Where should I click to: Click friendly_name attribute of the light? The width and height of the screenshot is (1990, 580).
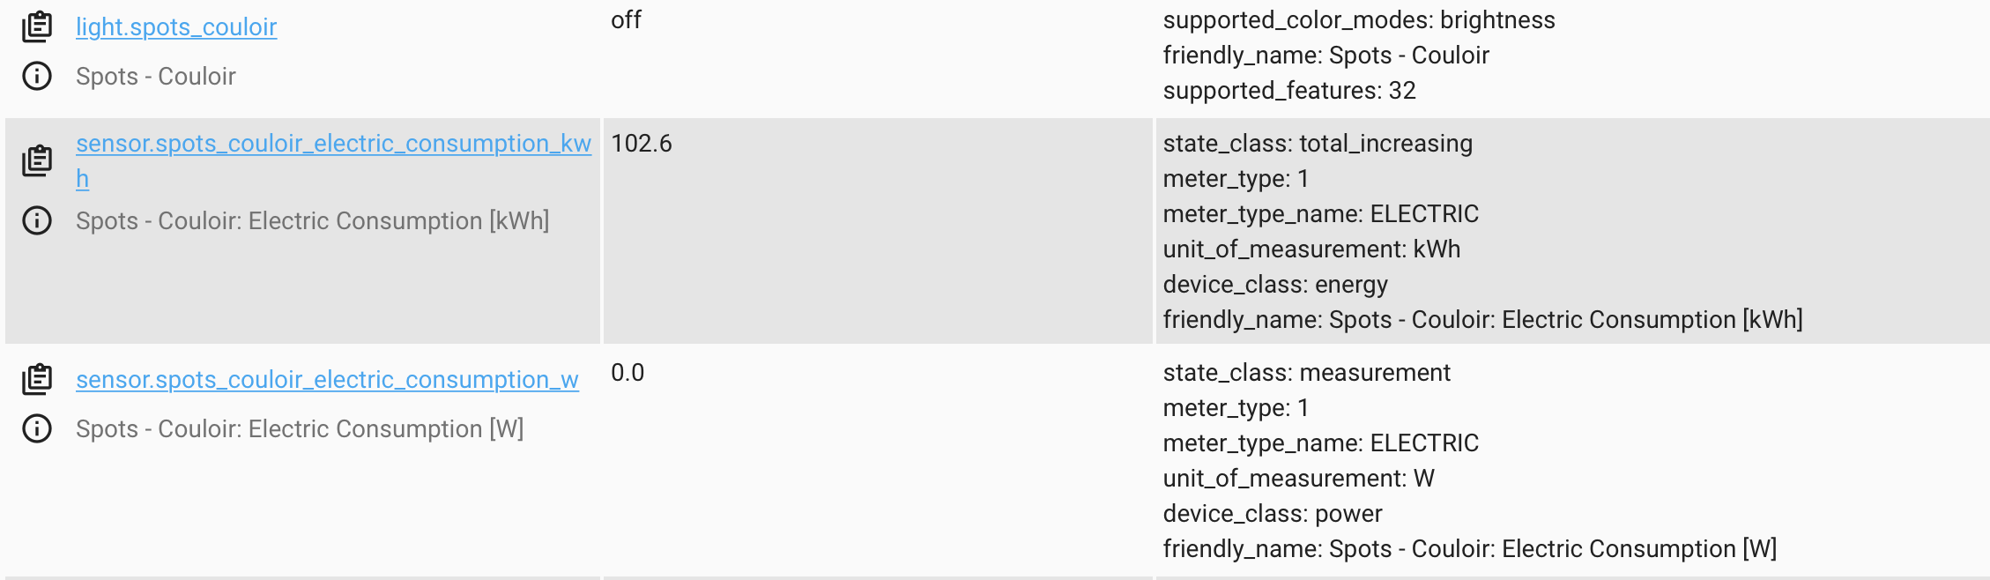[1326, 55]
